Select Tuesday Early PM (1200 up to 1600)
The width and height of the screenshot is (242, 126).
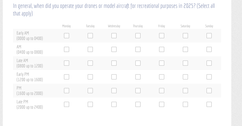point(90,77)
